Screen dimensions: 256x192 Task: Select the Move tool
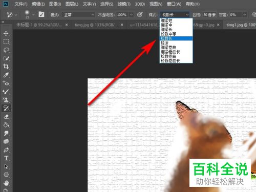coord(6,33)
